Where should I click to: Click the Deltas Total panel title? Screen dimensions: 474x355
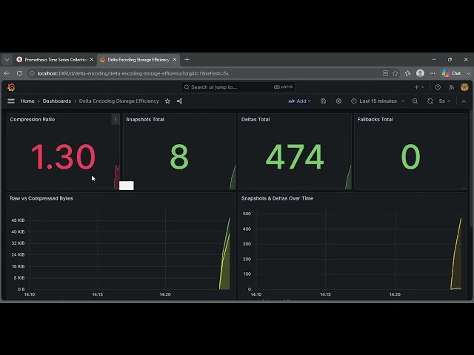[256, 120]
